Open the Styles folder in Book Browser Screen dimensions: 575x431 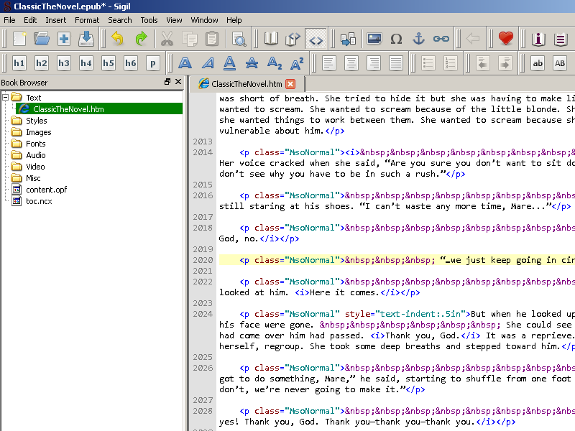point(36,121)
